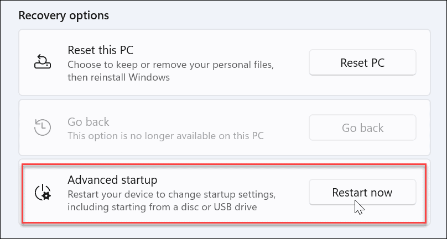Viewport: 447px width, 239px height.
Task: Select the "Go back" option title text
Action: [89, 121]
